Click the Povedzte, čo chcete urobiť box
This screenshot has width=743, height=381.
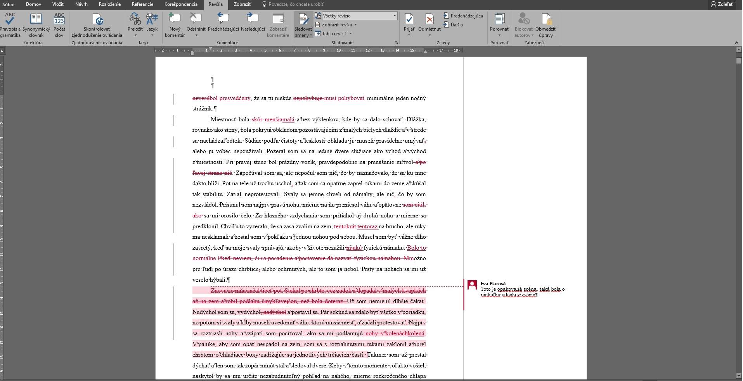coord(293,4)
